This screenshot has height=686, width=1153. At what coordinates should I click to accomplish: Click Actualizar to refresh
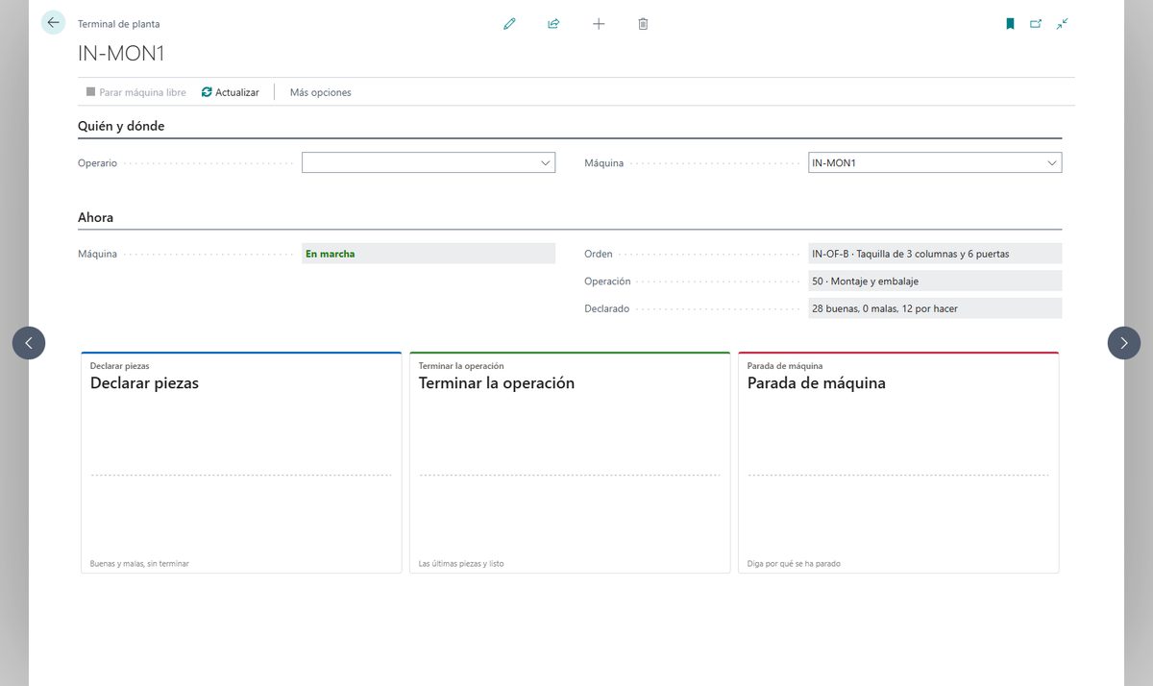231,92
